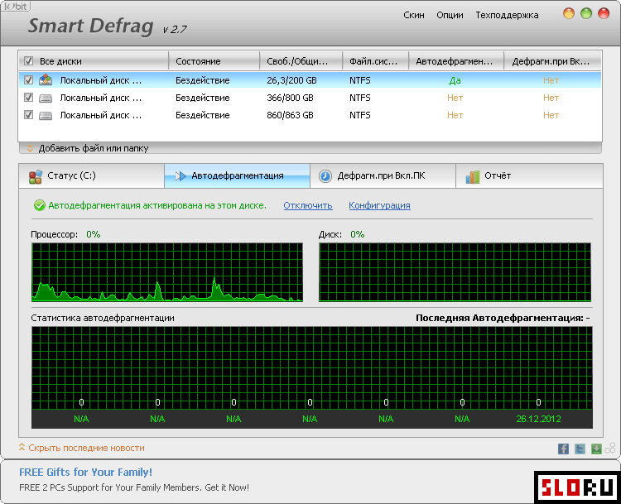
Task: Select disk row with '26,3/200 GB'
Action: (x=310, y=80)
